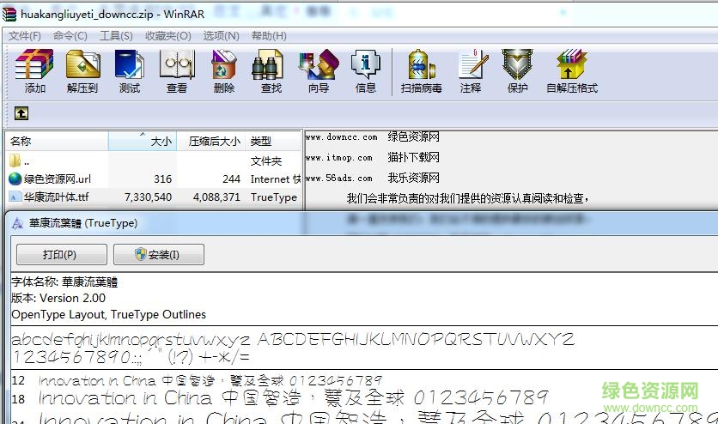Click the 安装(I) install button
718x424 pixels.
(x=159, y=254)
